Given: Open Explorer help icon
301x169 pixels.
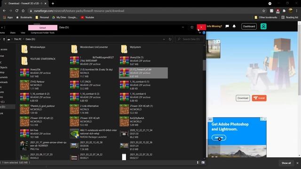Looking at the screenshot, I should [204, 33].
